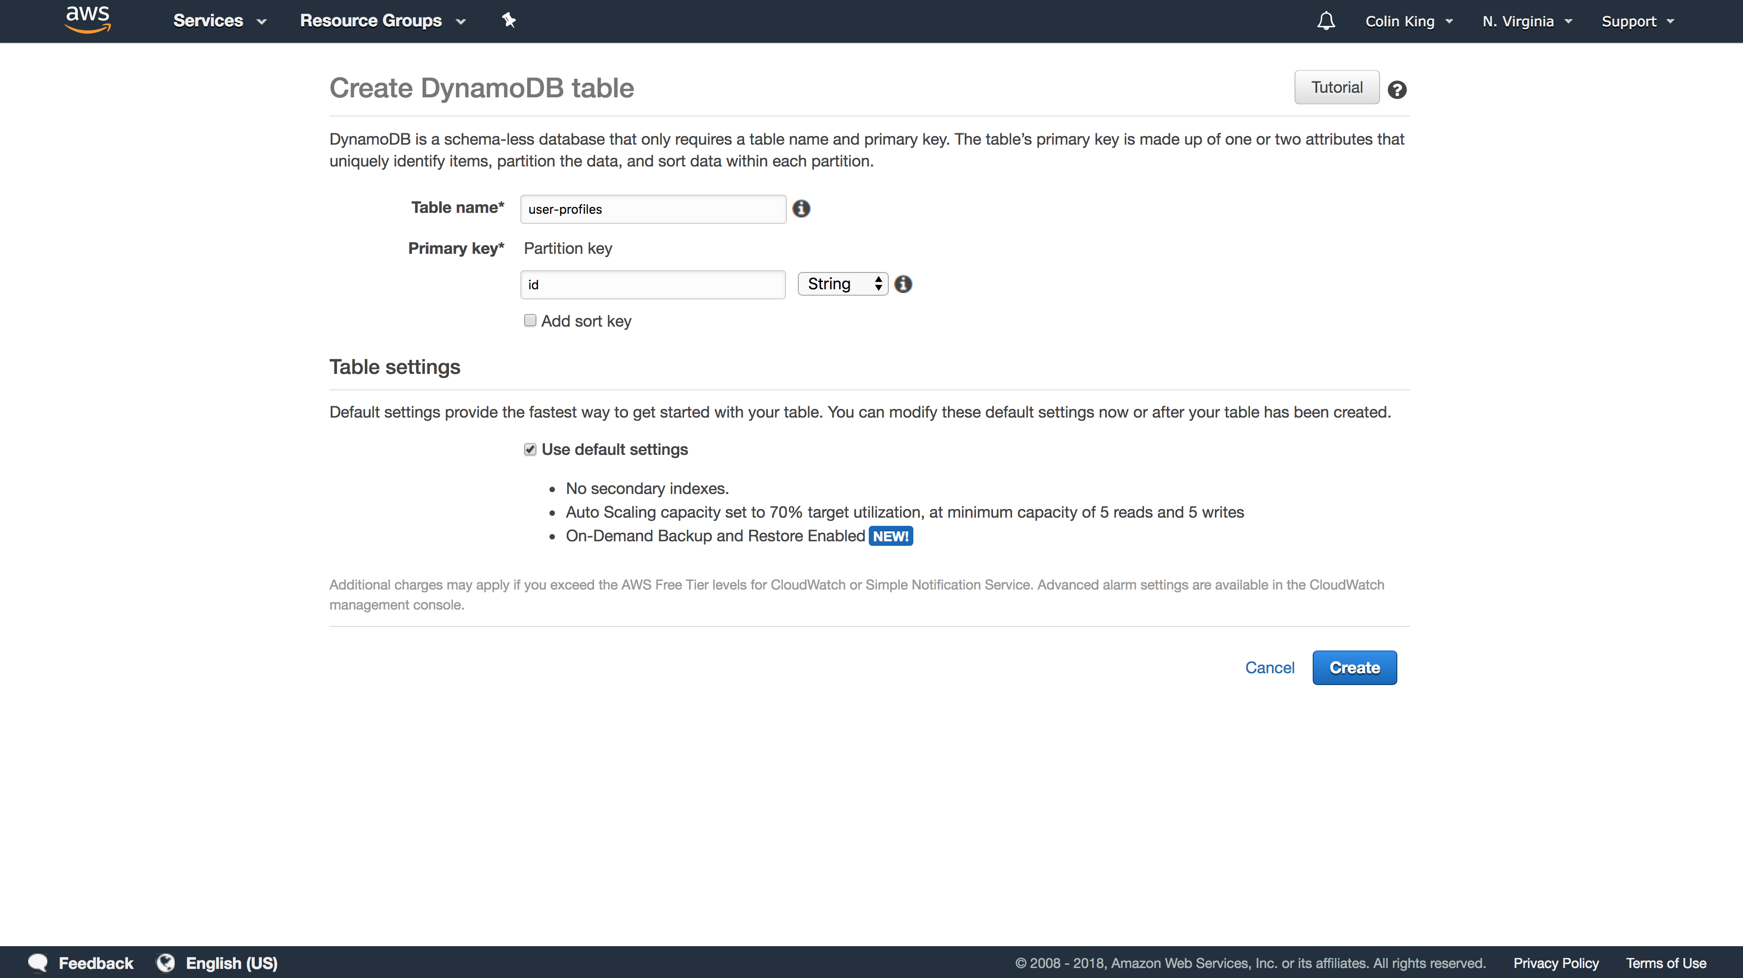
Task: Click the globe language icon
Action: pyautogui.click(x=166, y=963)
